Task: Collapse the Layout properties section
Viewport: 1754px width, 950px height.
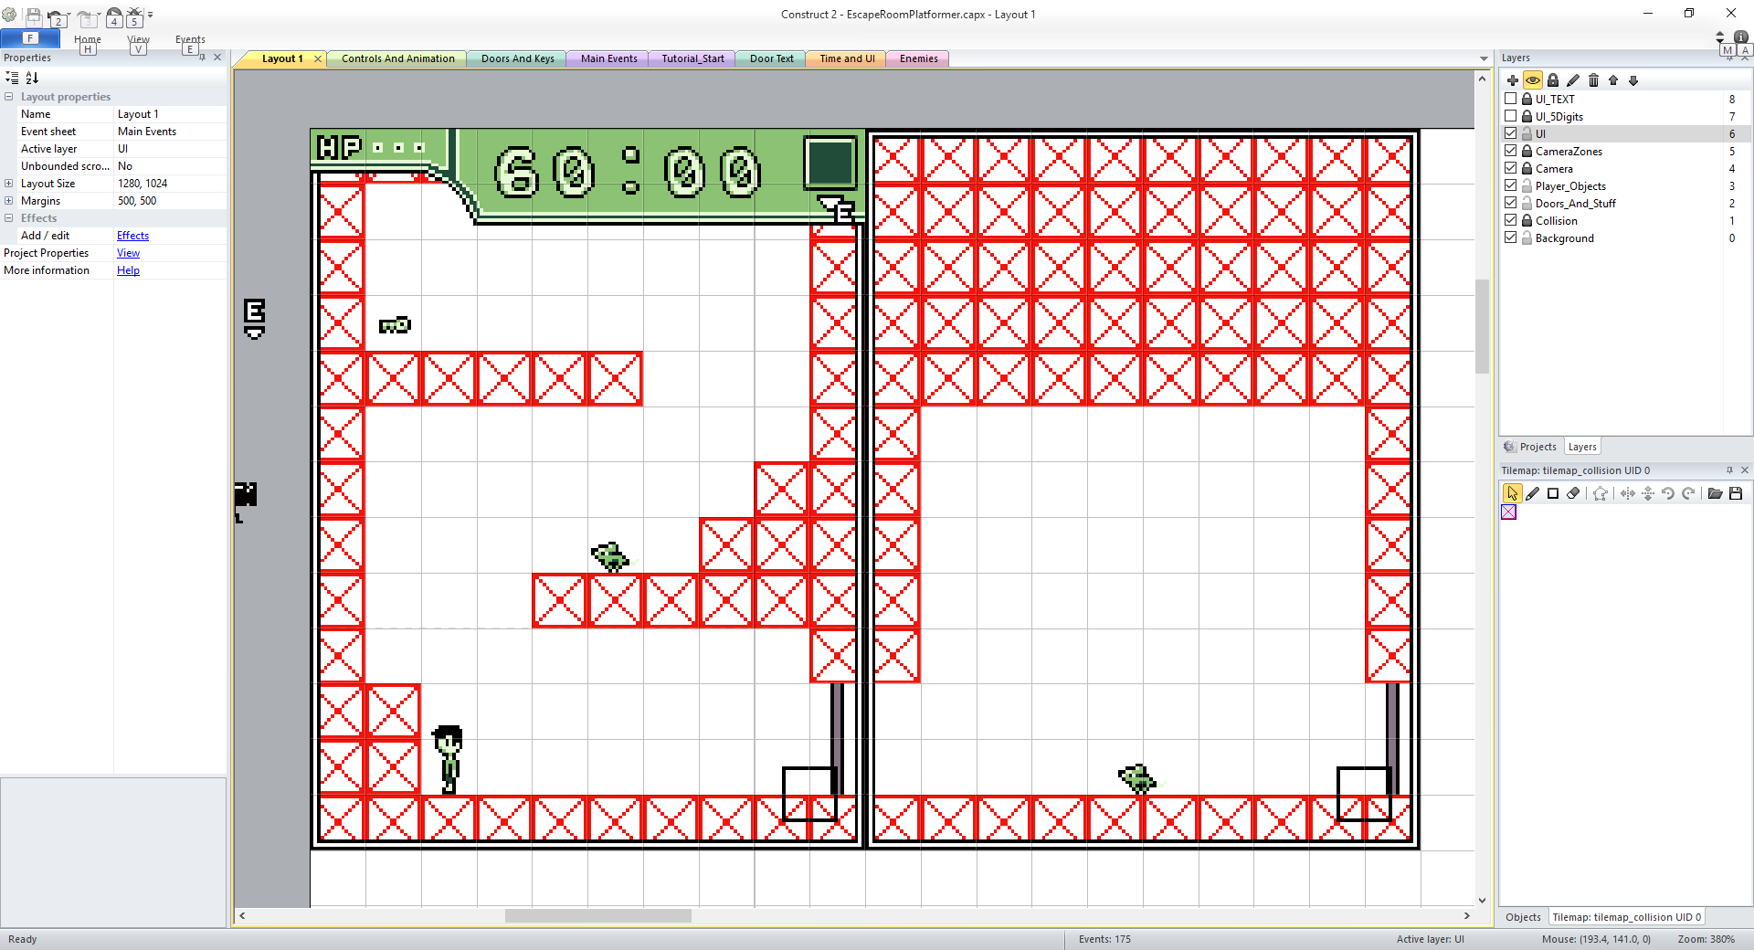Action: tap(9, 97)
